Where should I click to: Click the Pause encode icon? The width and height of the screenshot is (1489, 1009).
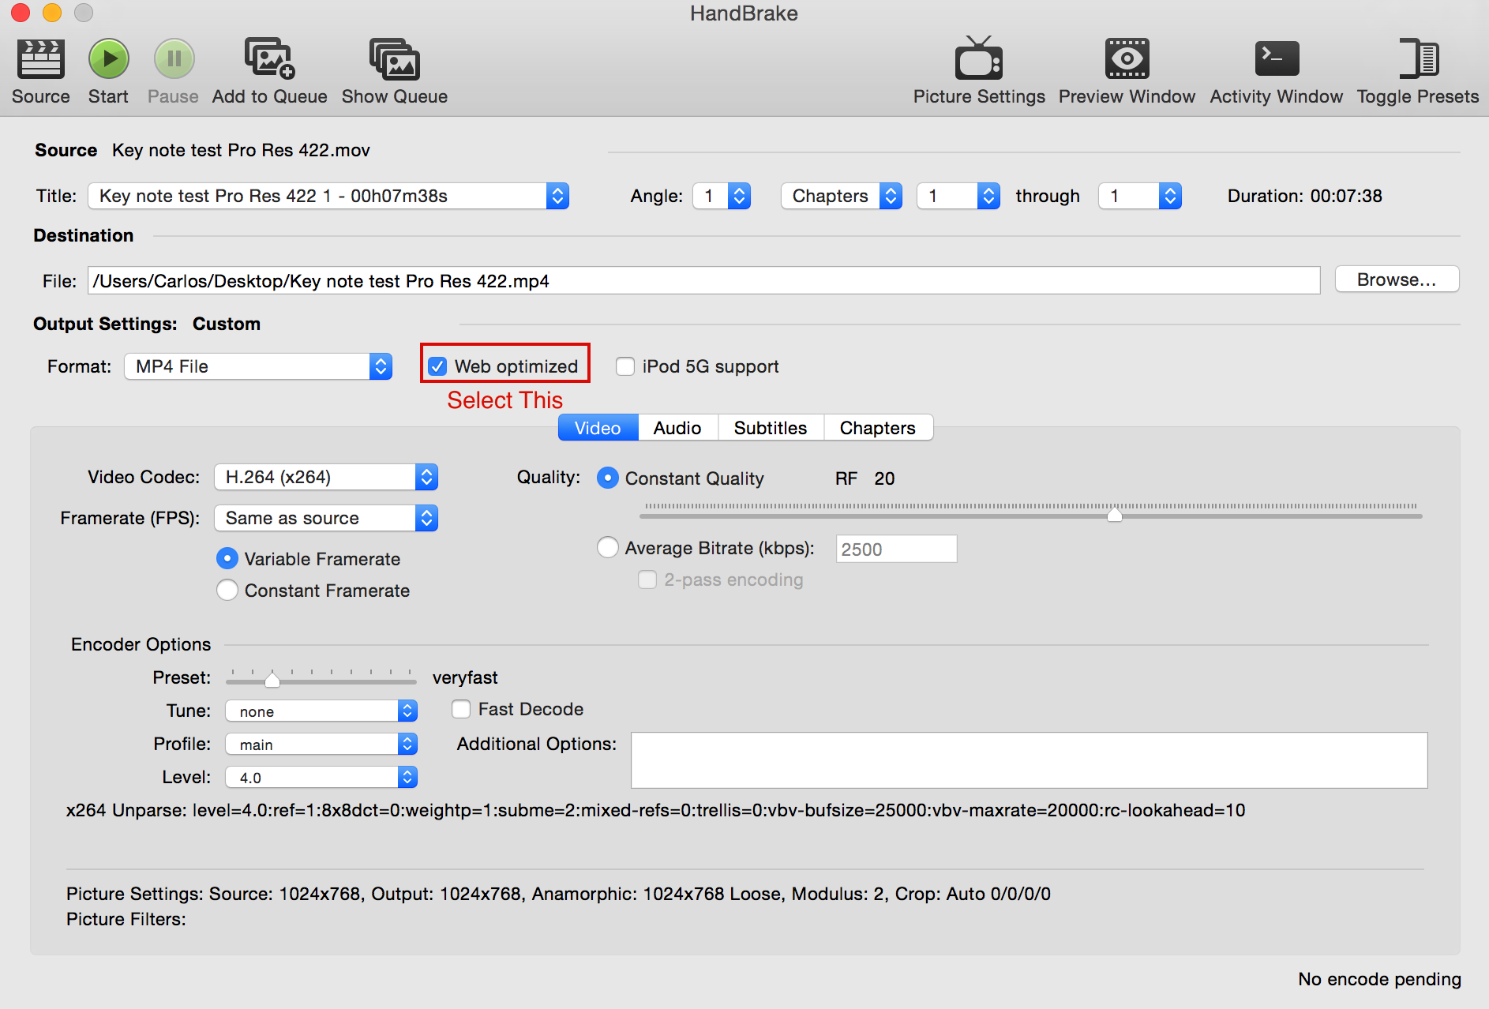pyautogui.click(x=174, y=59)
